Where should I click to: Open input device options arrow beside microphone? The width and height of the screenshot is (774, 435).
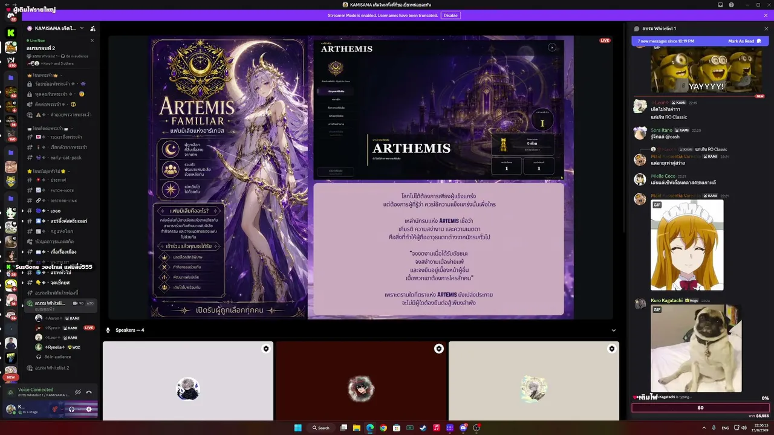pos(62,409)
